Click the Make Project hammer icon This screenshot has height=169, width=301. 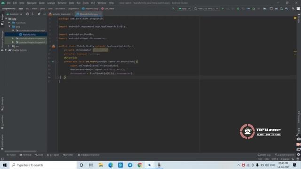click(173, 8)
